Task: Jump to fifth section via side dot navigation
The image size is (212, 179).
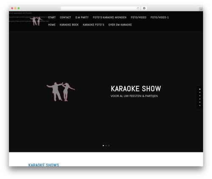Action: [x=200, y=102]
